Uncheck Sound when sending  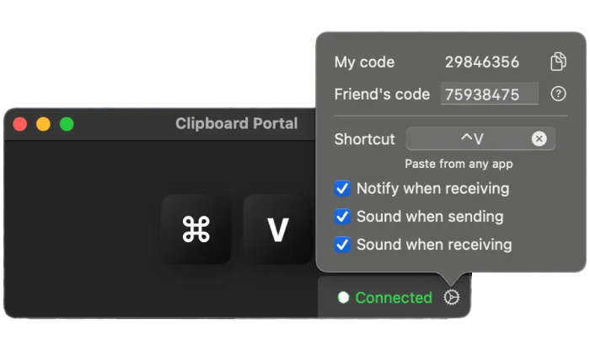342,217
